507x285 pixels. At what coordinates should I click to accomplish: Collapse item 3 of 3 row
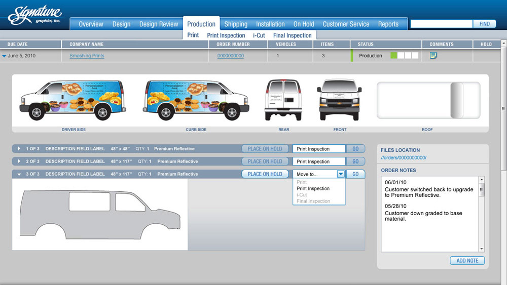[x=19, y=174]
